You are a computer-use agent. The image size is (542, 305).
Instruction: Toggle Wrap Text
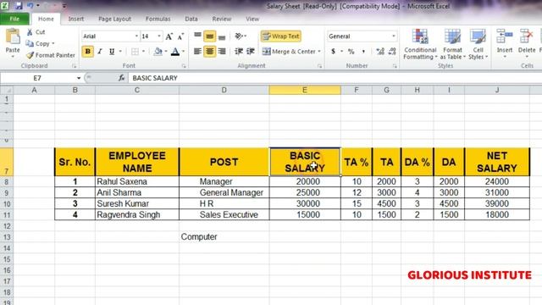click(280, 36)
